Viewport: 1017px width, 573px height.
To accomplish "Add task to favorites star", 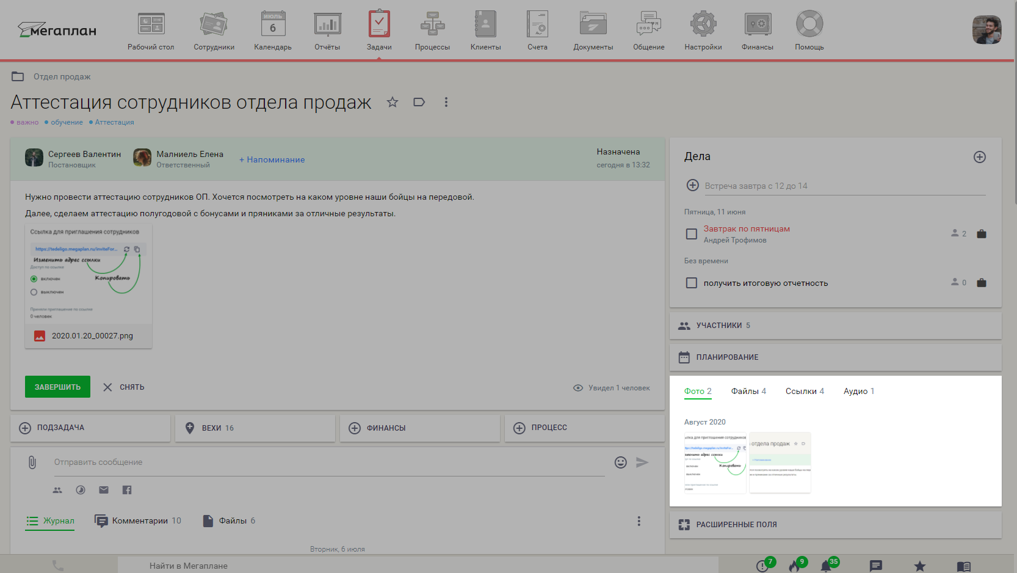I will point(393,102).
